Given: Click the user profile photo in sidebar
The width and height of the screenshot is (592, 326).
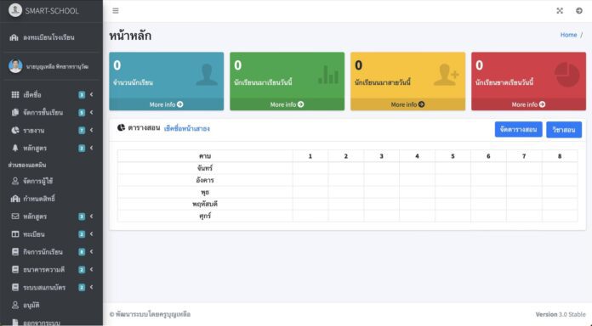Looking at the screenshot, I should (15, 66).
